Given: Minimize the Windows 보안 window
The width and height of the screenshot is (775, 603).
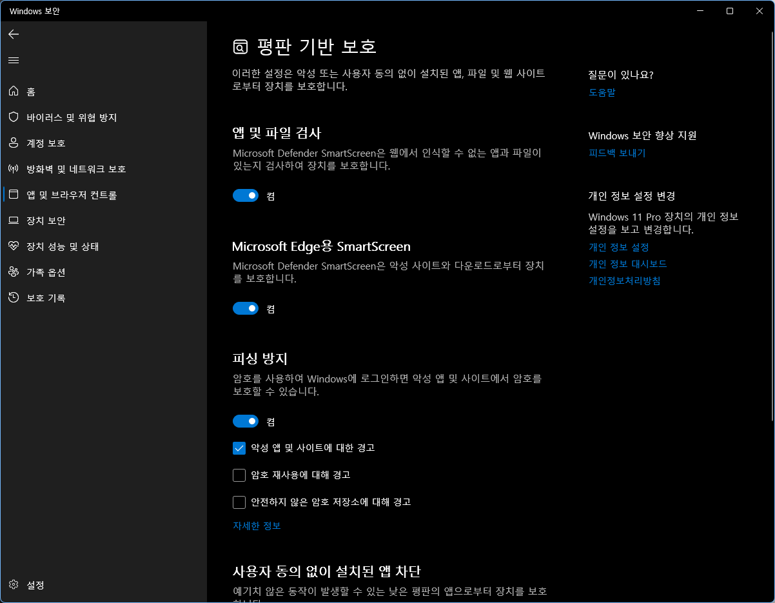Looking at the screenshot, I should point(700,11).
